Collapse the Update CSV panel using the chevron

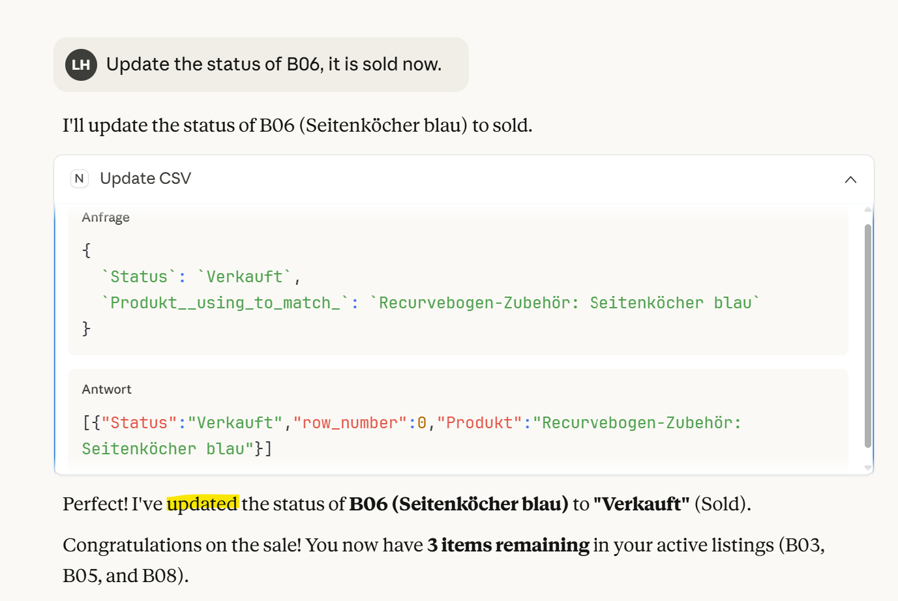(850, 179)
